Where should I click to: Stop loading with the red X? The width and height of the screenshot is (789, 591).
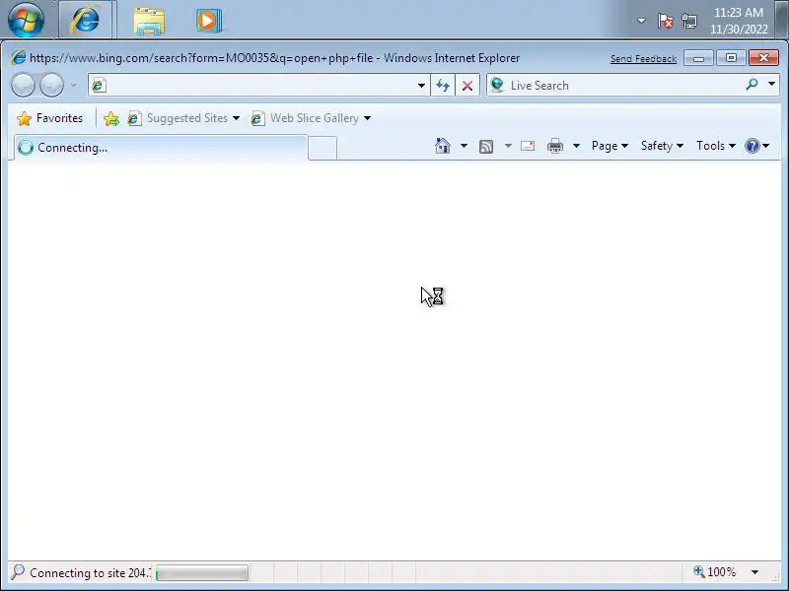coord(467,85)
